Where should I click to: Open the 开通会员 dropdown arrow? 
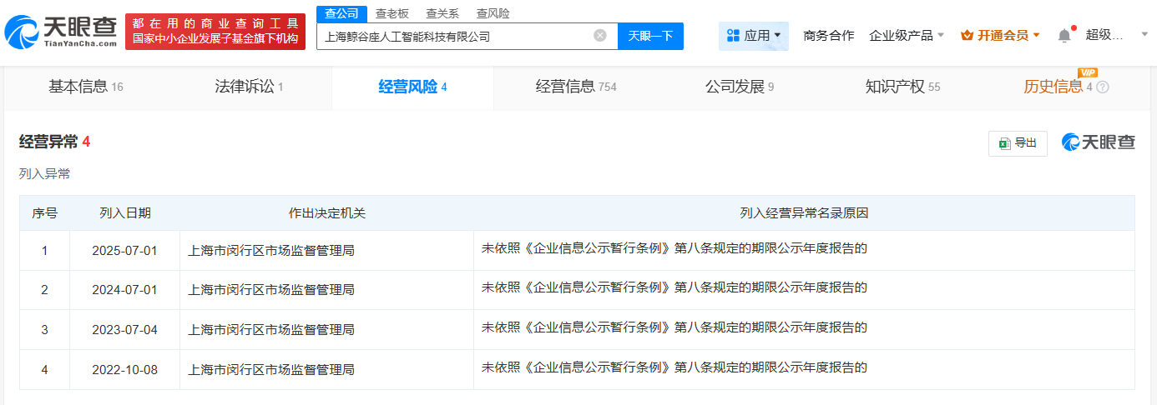1037,36
